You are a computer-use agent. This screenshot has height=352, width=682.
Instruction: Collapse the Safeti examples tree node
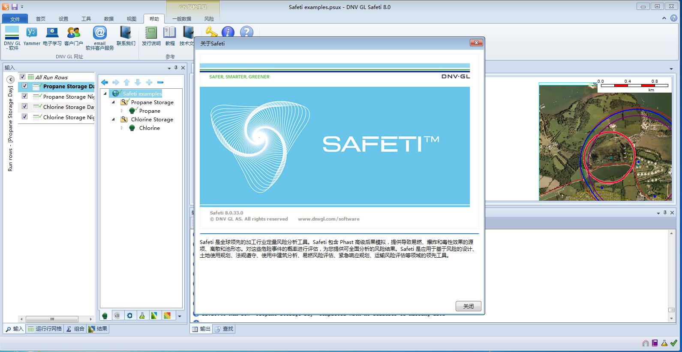coord(105,93)
